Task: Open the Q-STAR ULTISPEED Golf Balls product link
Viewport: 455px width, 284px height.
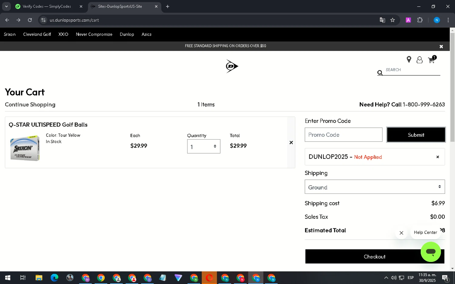Action: point(48,125)
